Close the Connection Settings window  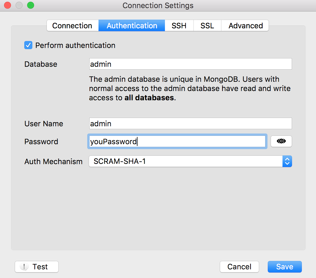[x=7, y=5]
